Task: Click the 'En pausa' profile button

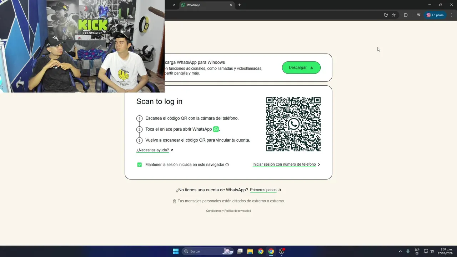Action: (435, 15)
